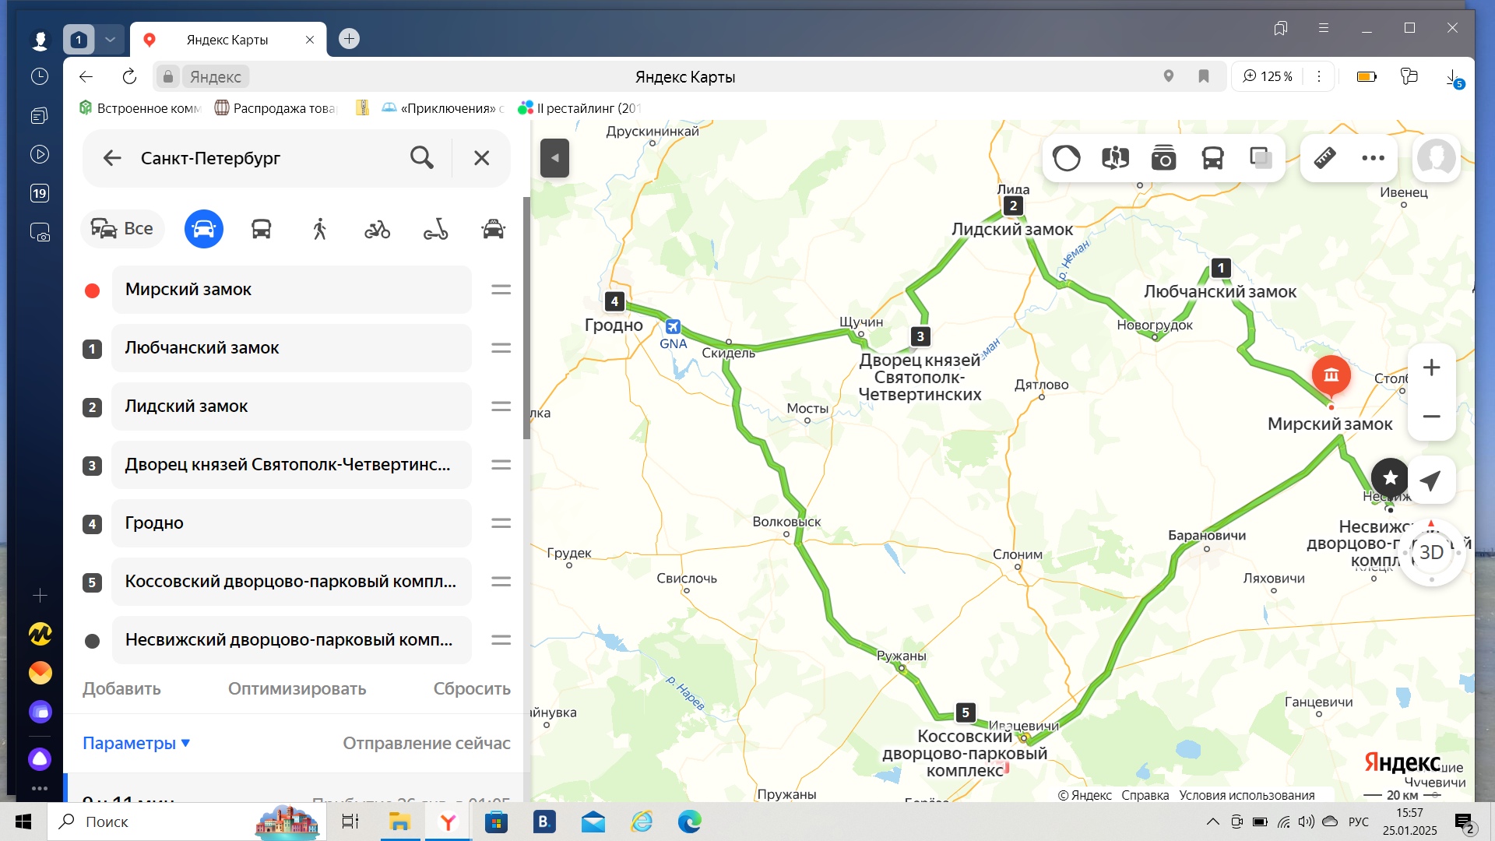Image resolution: width=1495 pixels, height=841 pixels.
Task: Go back from the route panel
Action: pos(112,158)
